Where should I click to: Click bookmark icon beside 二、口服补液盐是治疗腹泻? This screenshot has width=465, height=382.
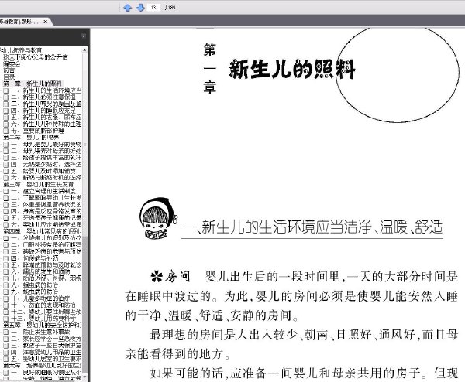[x=6, y=245]
